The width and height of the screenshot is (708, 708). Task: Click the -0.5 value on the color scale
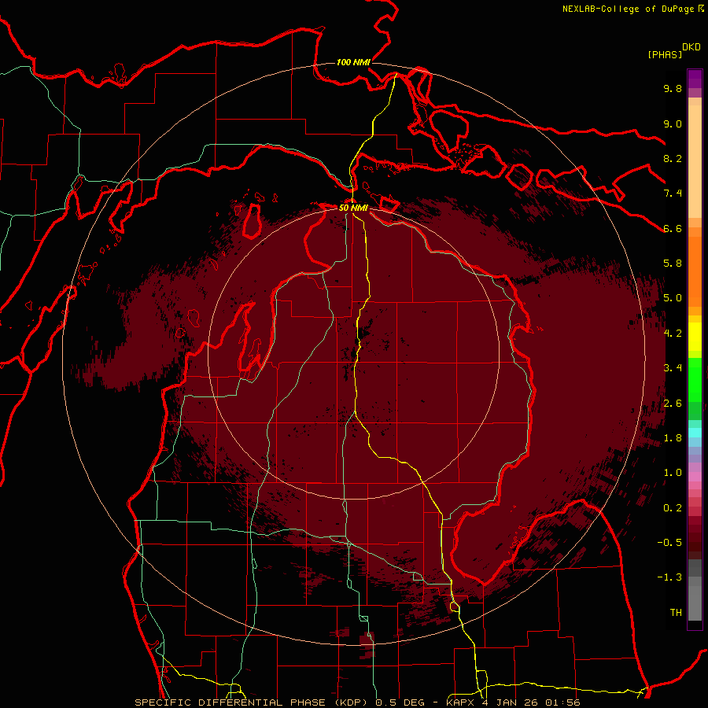pos(669,543)
